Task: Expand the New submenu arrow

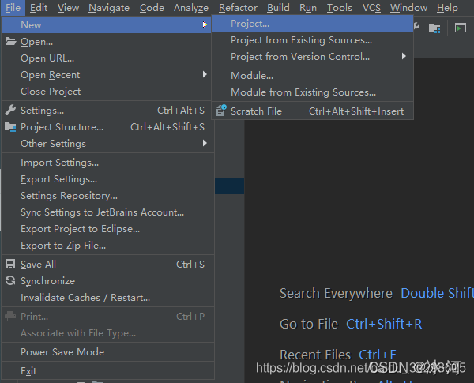Action: point(205,24)
